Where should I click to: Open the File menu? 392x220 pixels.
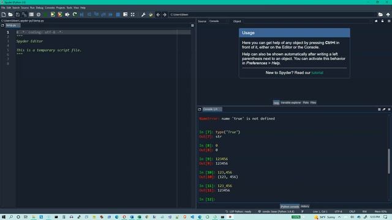3,8
